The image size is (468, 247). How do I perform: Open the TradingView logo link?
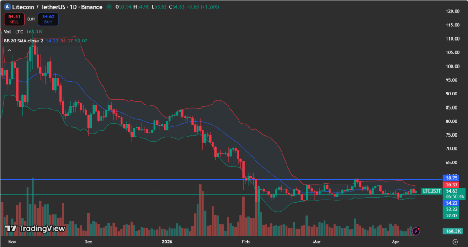(35, 228)
